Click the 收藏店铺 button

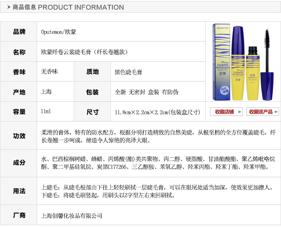(226, 111)
